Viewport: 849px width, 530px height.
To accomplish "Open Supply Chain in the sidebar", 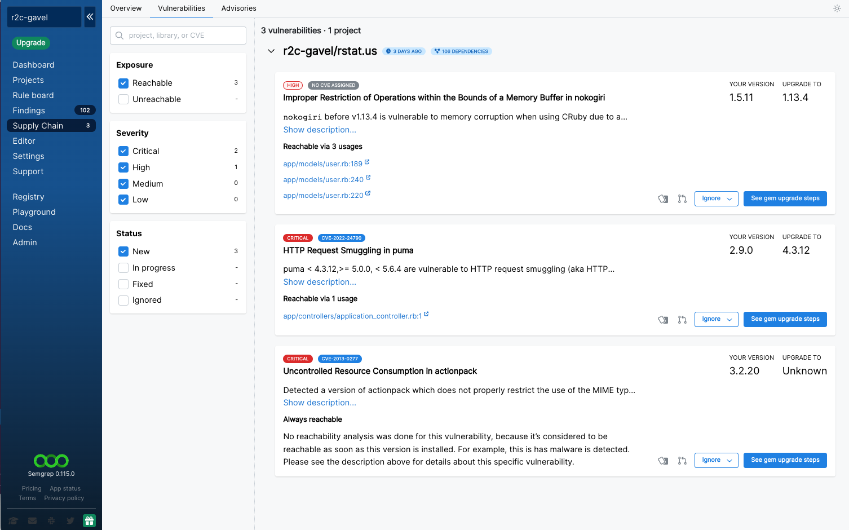I will 51,126.
